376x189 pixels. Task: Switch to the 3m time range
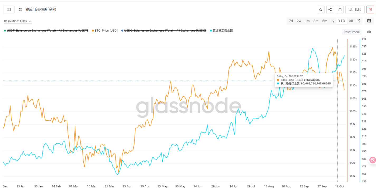click(x=316, y=21)
